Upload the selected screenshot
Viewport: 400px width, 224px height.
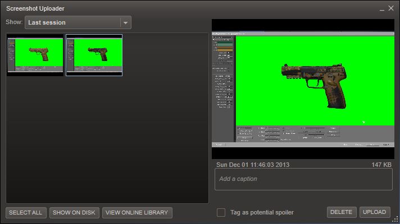coord(375,212)
